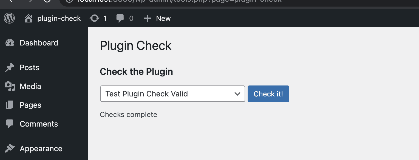This screenshot has height=160, width=419.
Task: Visit the plugin-check site link
Action: pyautogui.click(x=58, y=18)
